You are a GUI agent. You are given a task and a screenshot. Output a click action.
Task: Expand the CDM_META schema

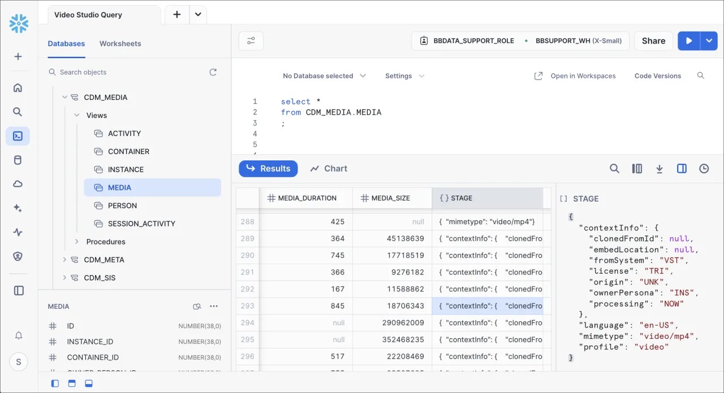point(64,260)
